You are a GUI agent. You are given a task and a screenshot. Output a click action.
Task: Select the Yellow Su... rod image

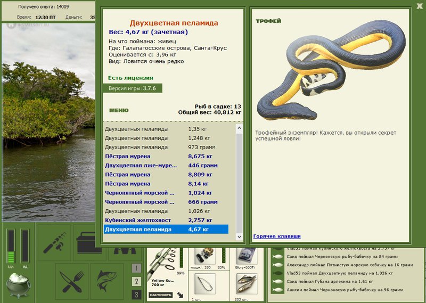pos(163,262)
